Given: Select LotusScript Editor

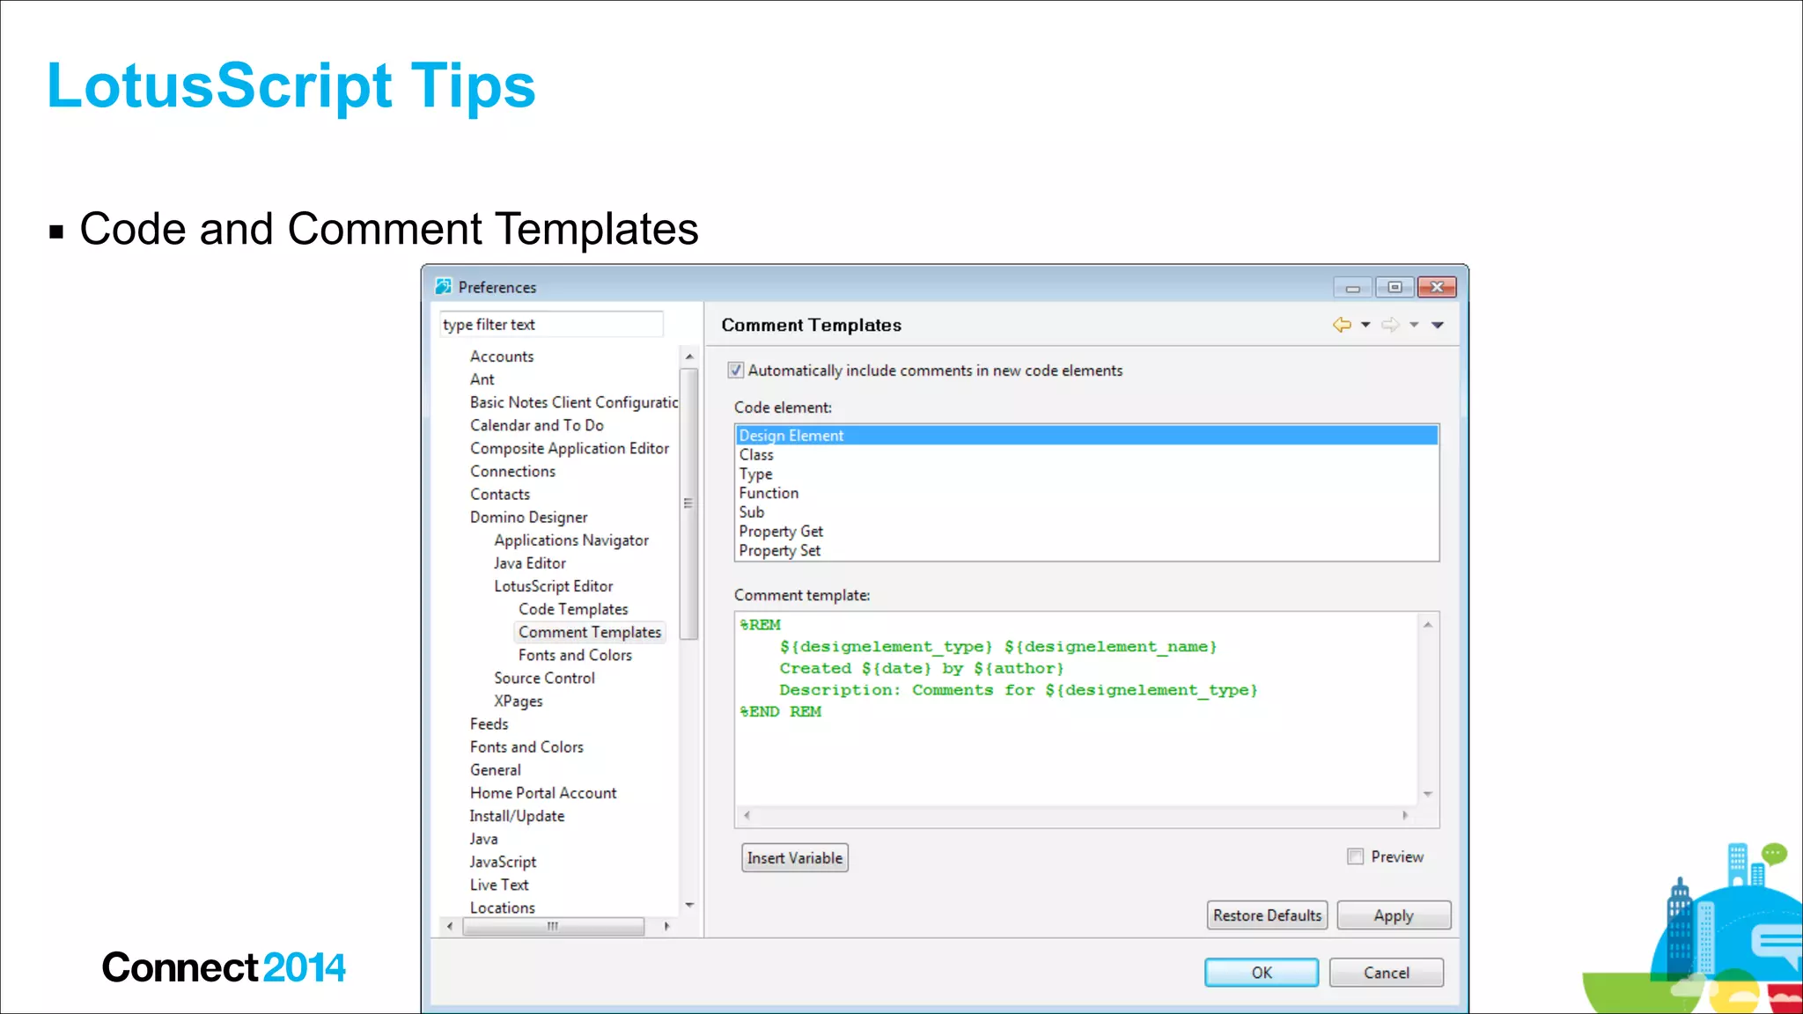Looking at the screenshot, I should [554, 586].
